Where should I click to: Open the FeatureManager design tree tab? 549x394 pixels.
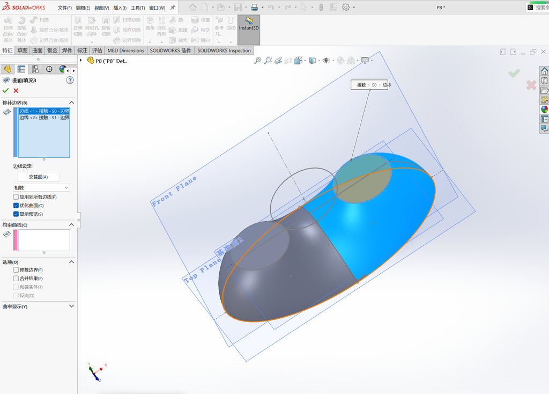pos(8,69)
